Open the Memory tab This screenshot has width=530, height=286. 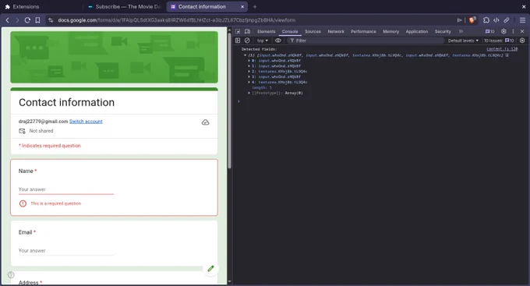390,31
